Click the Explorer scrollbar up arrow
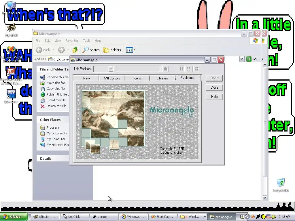The width and height of the screenshot is (295, 221). (265, 65)
